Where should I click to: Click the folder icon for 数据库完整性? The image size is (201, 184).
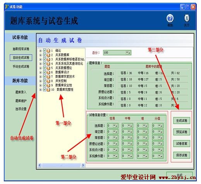pyautogui.click(x=48, y=90)
